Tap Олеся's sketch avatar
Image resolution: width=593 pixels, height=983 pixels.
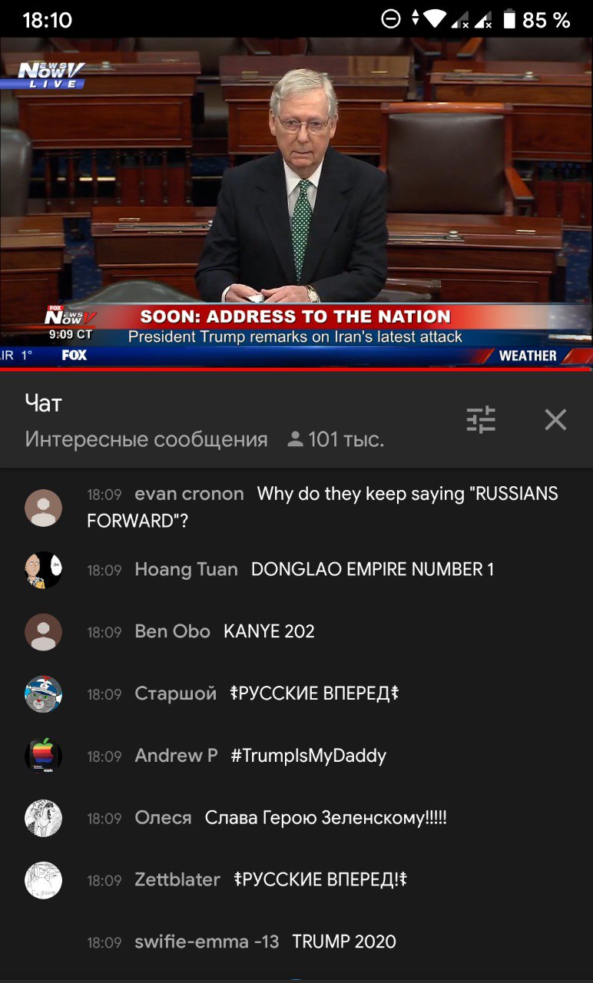(44, 819)
